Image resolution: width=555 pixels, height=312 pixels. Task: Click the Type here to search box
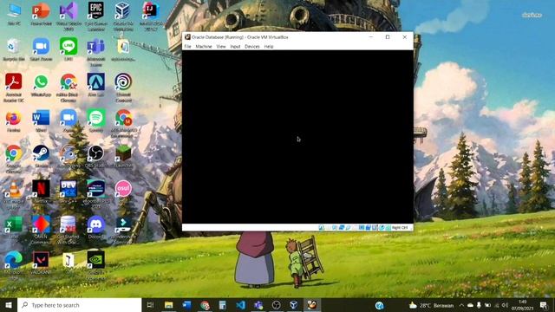click(x=79, y=305)
